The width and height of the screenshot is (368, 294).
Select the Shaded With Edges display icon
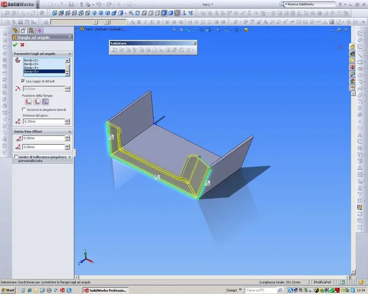[164, 13]
